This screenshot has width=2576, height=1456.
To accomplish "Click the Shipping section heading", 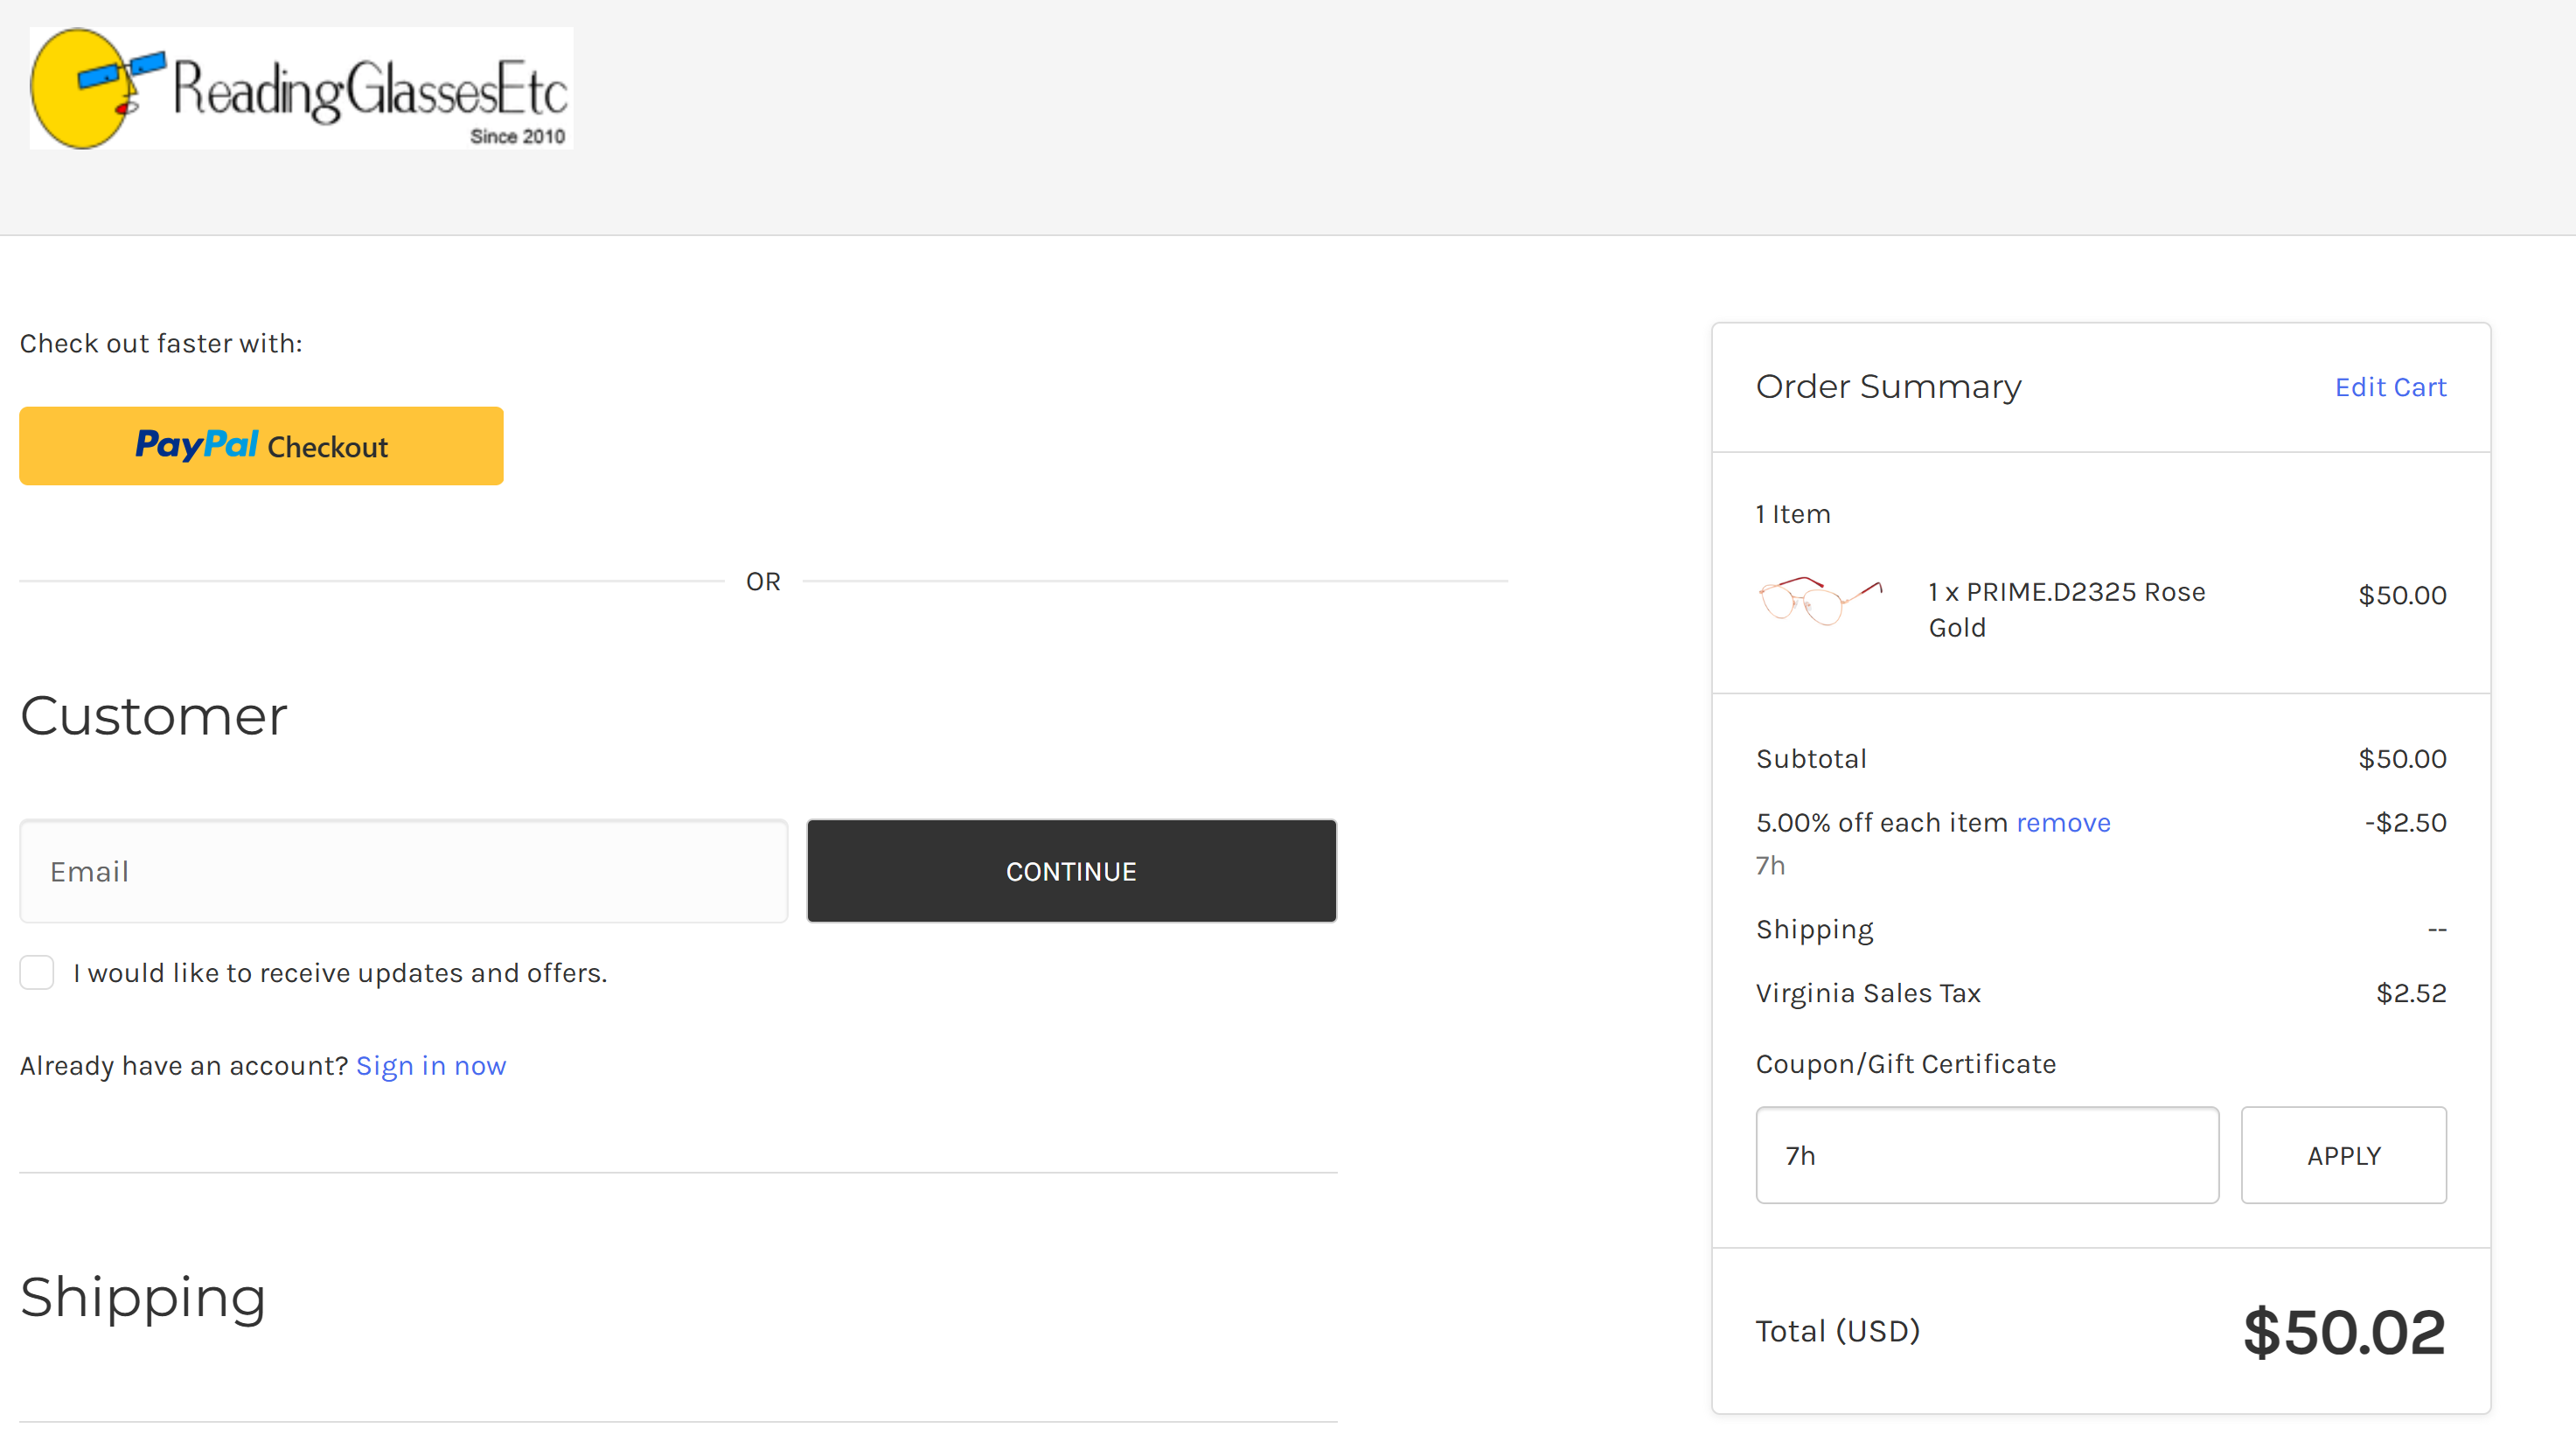I will 143,1297.
